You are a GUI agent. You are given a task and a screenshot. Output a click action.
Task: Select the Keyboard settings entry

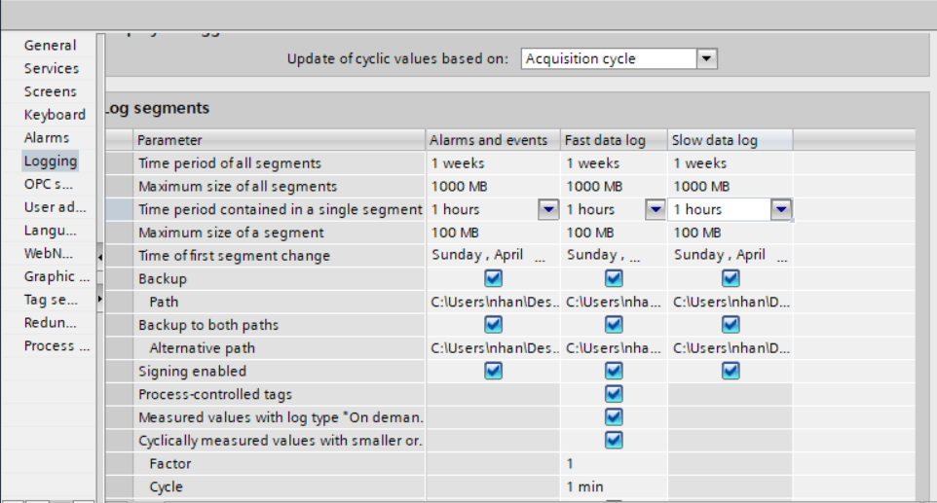(55, 115)
